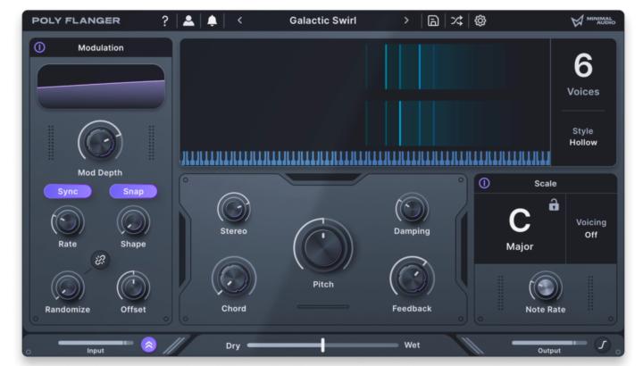Click the voice spectrum visualizer display
This screenshot has width=643, height=366.
pyautogui.click(x=365, y=96)
